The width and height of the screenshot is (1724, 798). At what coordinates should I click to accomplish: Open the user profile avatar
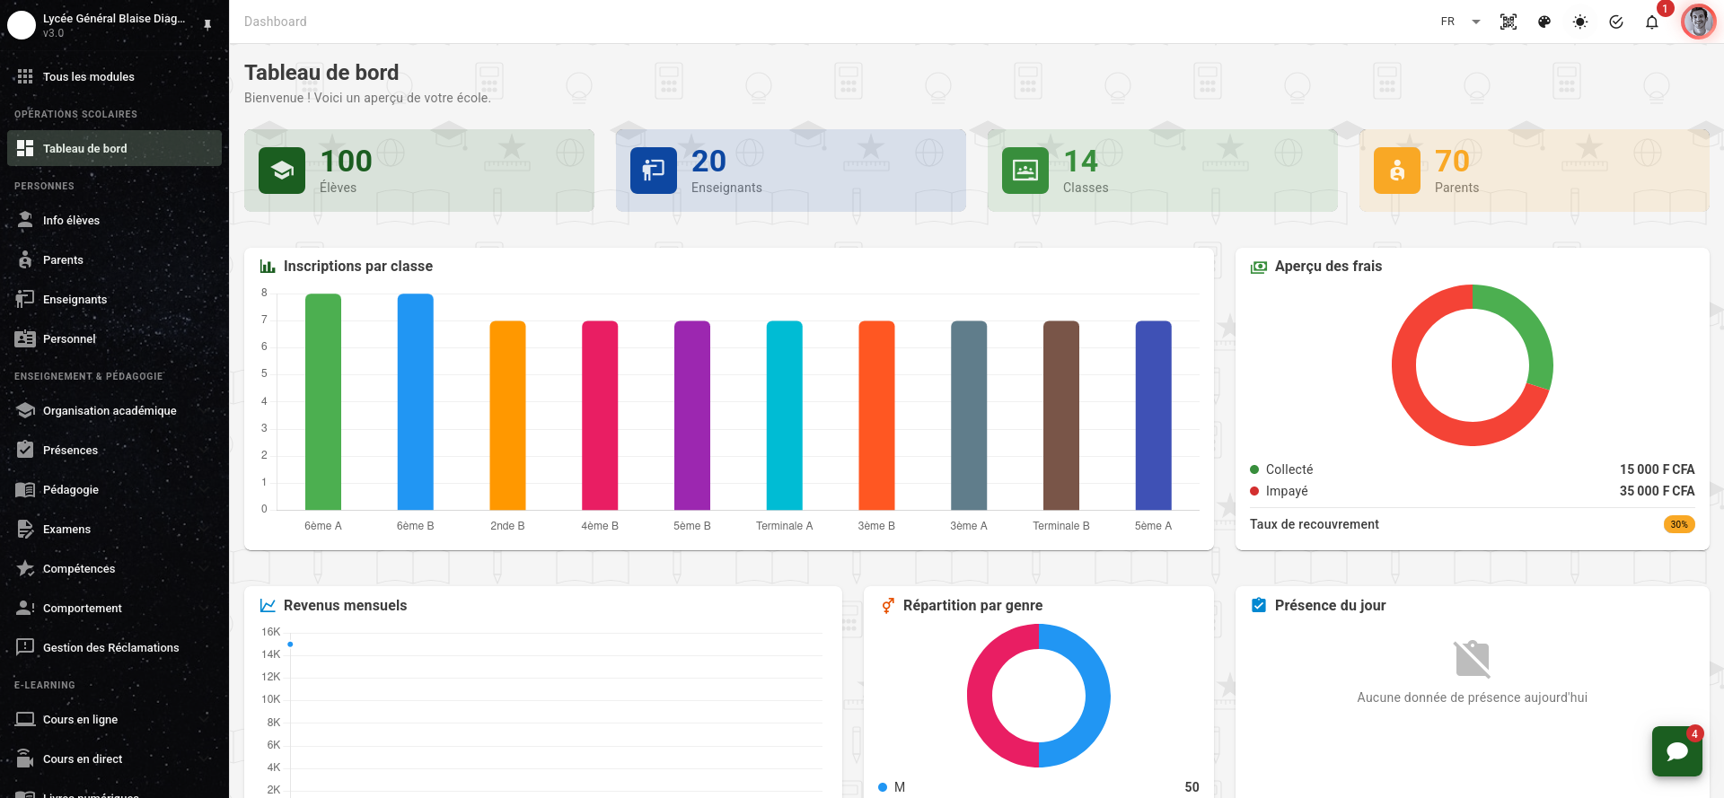1698,22
